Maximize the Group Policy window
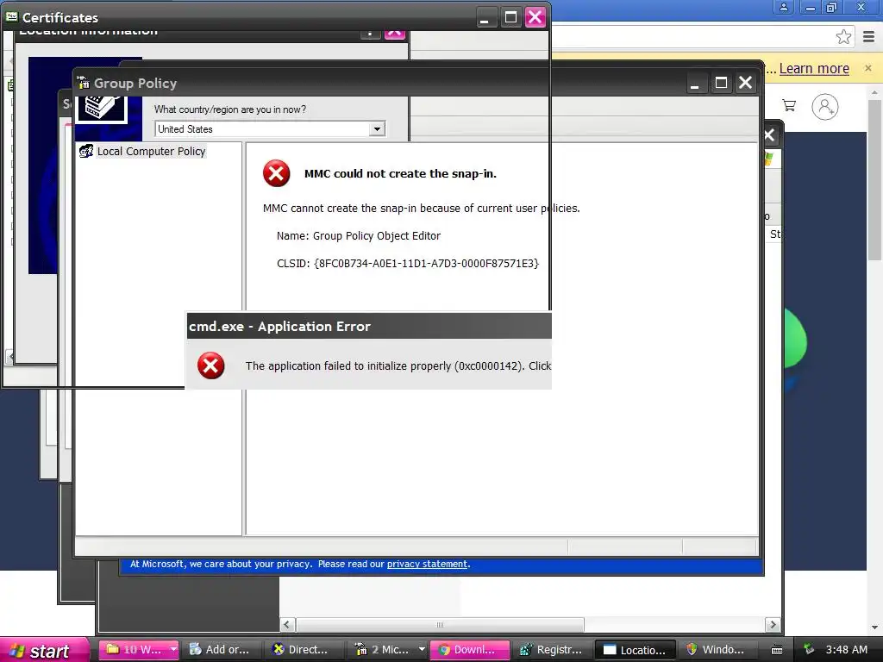Image resolution: width=883 pixels, height=662 pixels. (x=721, y=84)
